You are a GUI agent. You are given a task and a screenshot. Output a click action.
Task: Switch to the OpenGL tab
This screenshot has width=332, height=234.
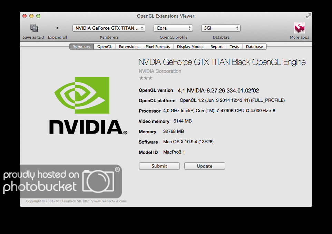105,47
